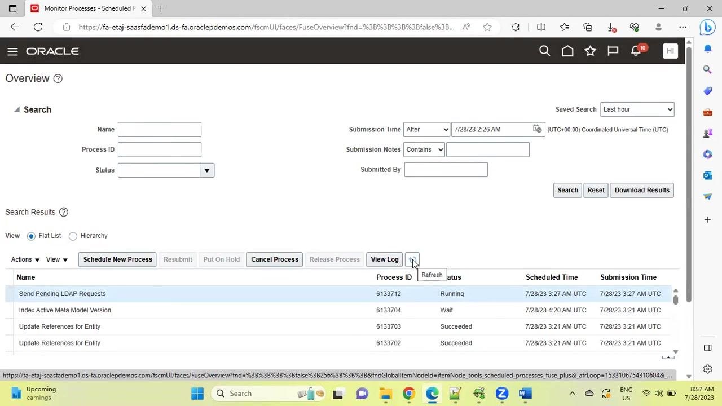Click the browser page refresh button
This screenshot has width=722, height=406.
pos(38,27)
